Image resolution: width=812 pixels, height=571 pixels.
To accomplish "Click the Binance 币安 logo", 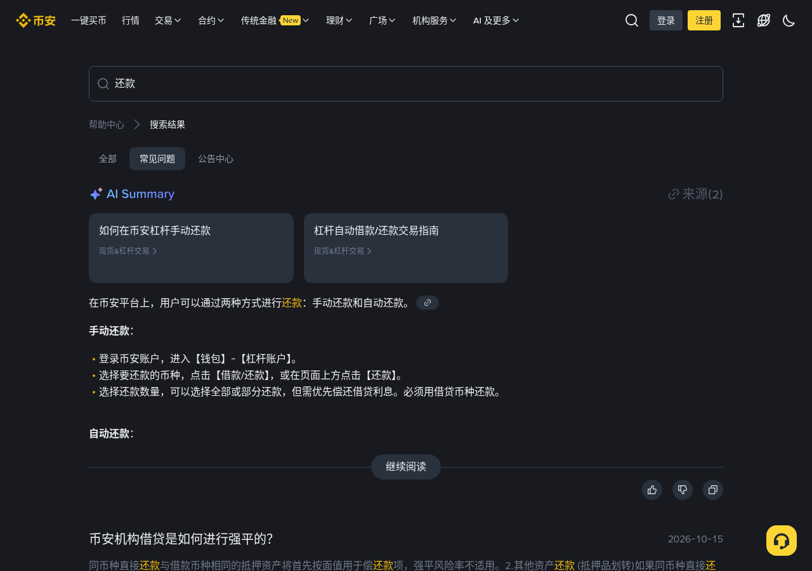I will click(x=36, y=20).
